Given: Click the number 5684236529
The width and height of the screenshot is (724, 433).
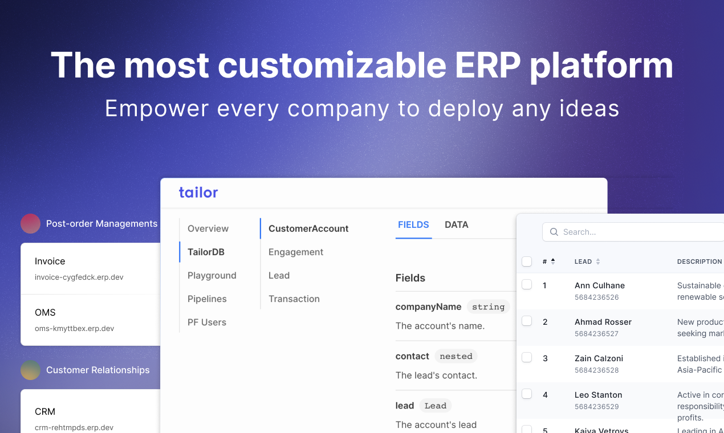Looking at the screenshot, I should click(597, 407).
